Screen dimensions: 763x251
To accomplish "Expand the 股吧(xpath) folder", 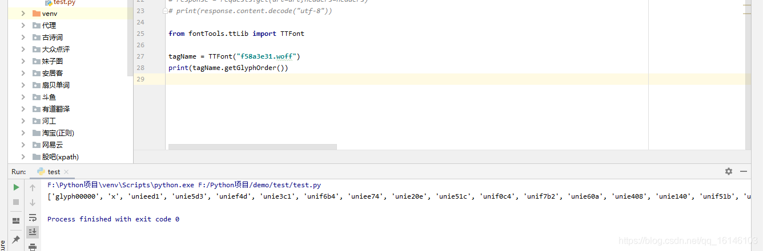I will pos(23,157).
